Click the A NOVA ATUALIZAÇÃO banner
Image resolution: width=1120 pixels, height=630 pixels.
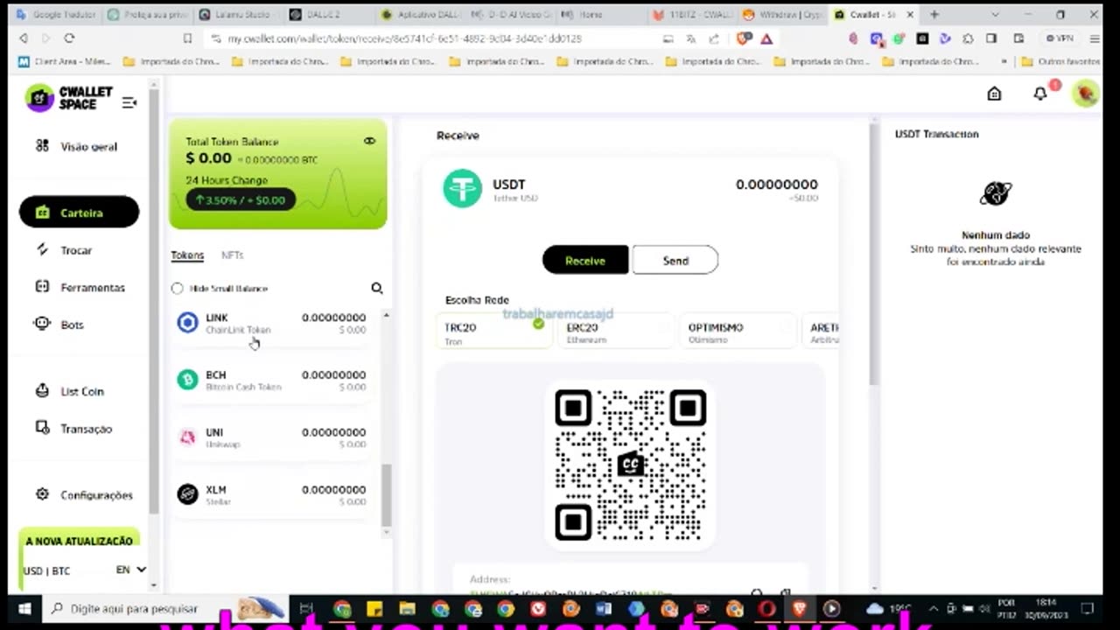(79, 541)
